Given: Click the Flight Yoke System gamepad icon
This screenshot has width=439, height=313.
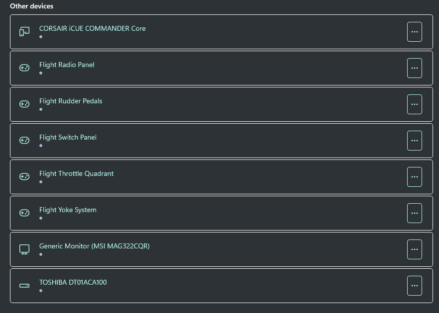Looking at the screenshot, I should tap(24, 213).
